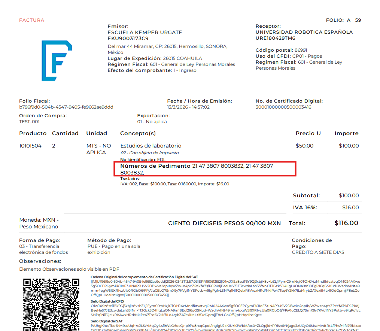Click receptor name UNIVERSIDAD ROBOTICA ESPAÑOLA
Image resolution: width=380 pixels, height=331 pixels.
(x=304, y=32)
